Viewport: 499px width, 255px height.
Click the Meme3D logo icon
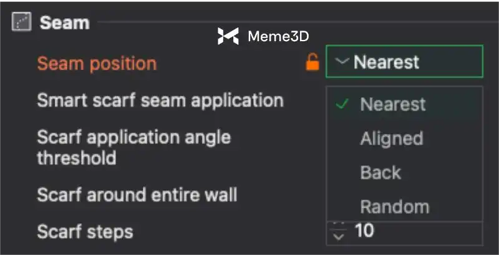[228, 36]
